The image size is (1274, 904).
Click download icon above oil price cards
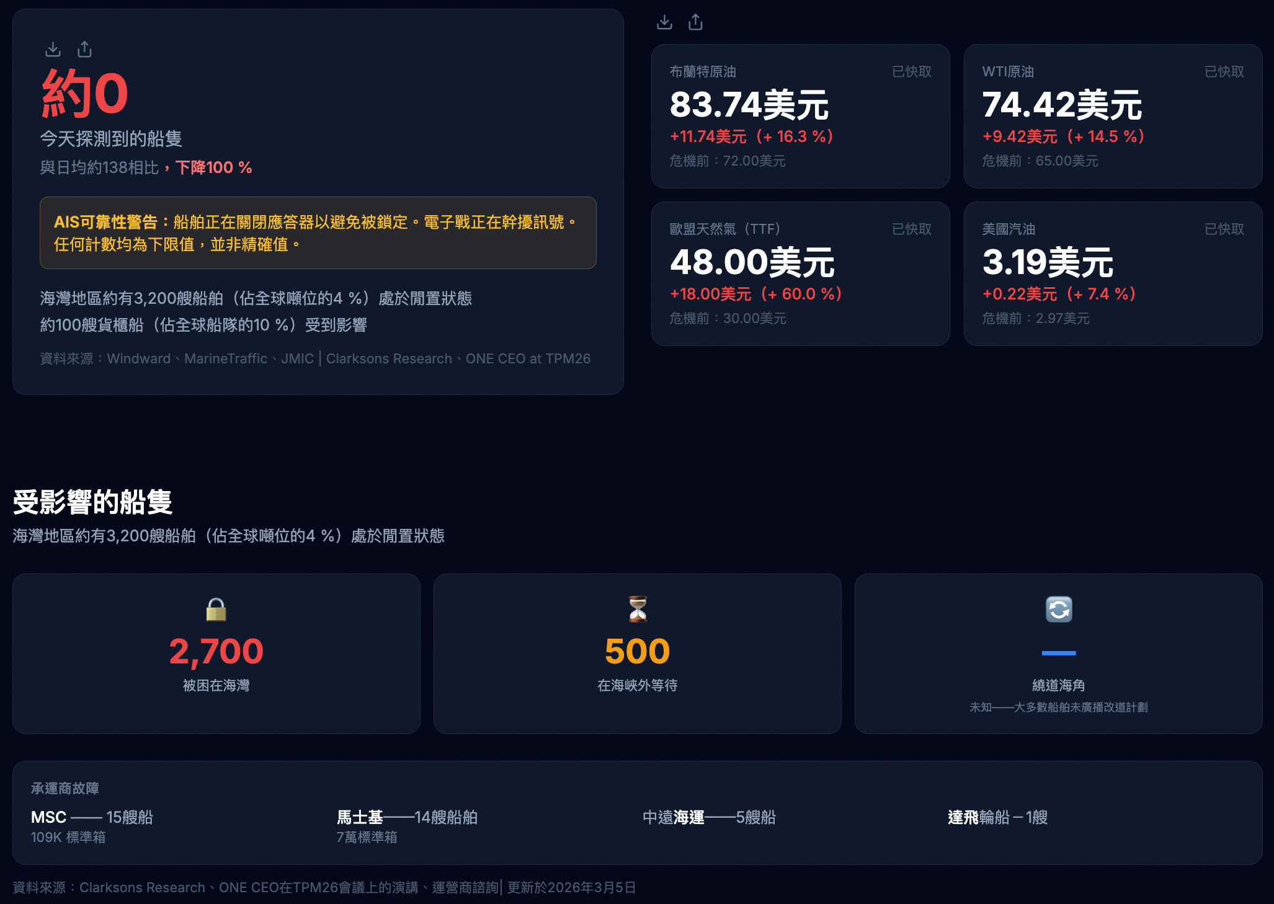tap(664, 22)
